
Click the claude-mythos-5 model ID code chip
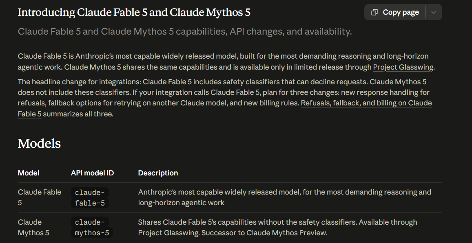(x=91, y=228)
